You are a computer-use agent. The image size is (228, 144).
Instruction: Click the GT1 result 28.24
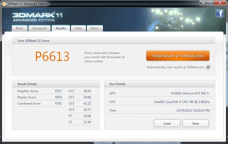pos(87,91)
